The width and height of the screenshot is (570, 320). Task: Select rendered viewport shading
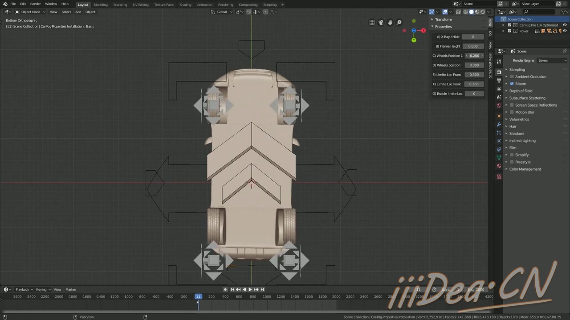click(x=483, y=12)
